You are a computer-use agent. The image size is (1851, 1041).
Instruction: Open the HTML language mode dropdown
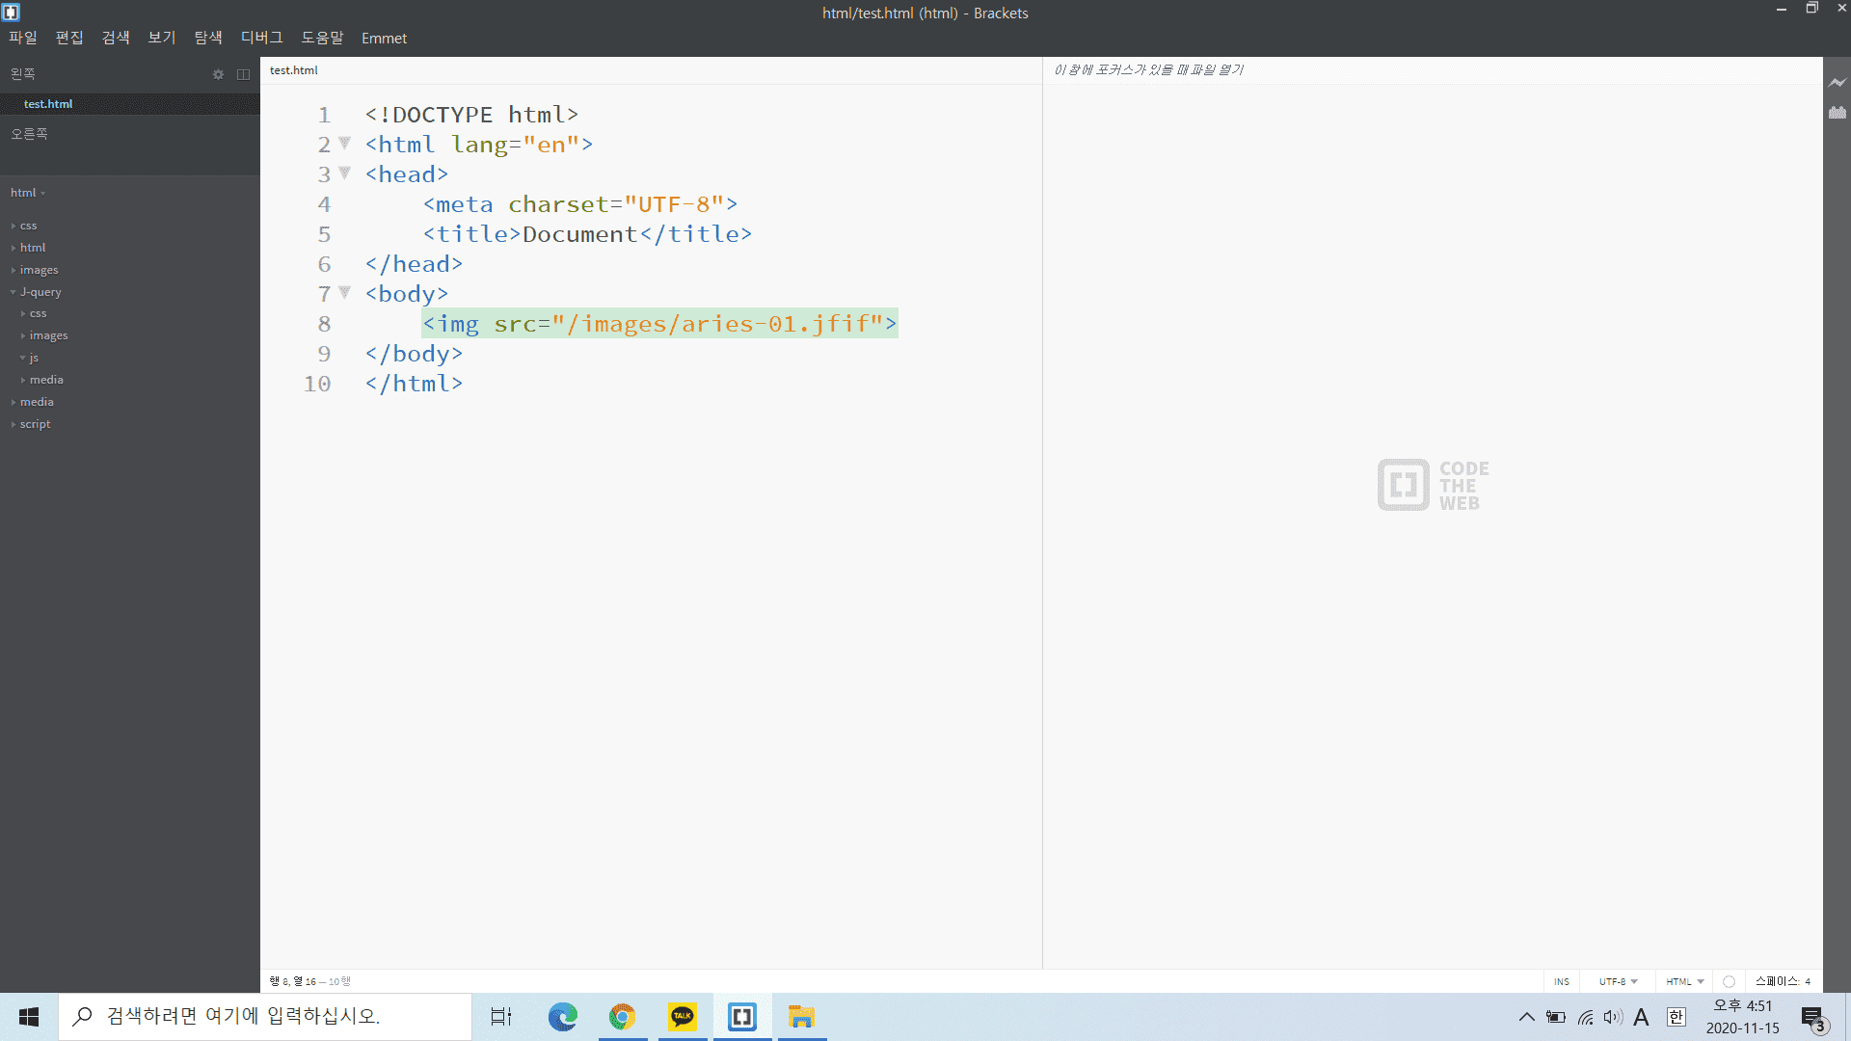pos(1684,981)
